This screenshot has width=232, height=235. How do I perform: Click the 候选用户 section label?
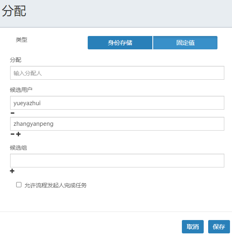click(x=21, y=90)
